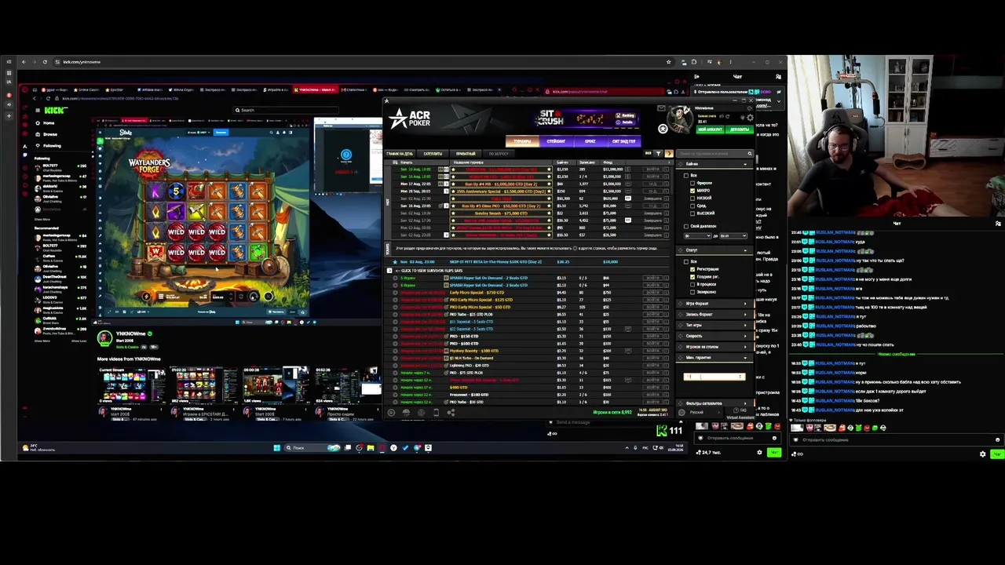The height and width of the screenshot is (565, 1005).
Task: Click the mobile phone icon in ACR Poker footer
Action: pos(436,413)
